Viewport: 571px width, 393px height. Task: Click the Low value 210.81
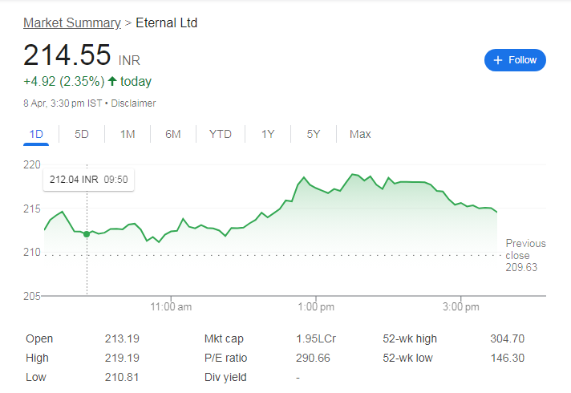point(122,377)
